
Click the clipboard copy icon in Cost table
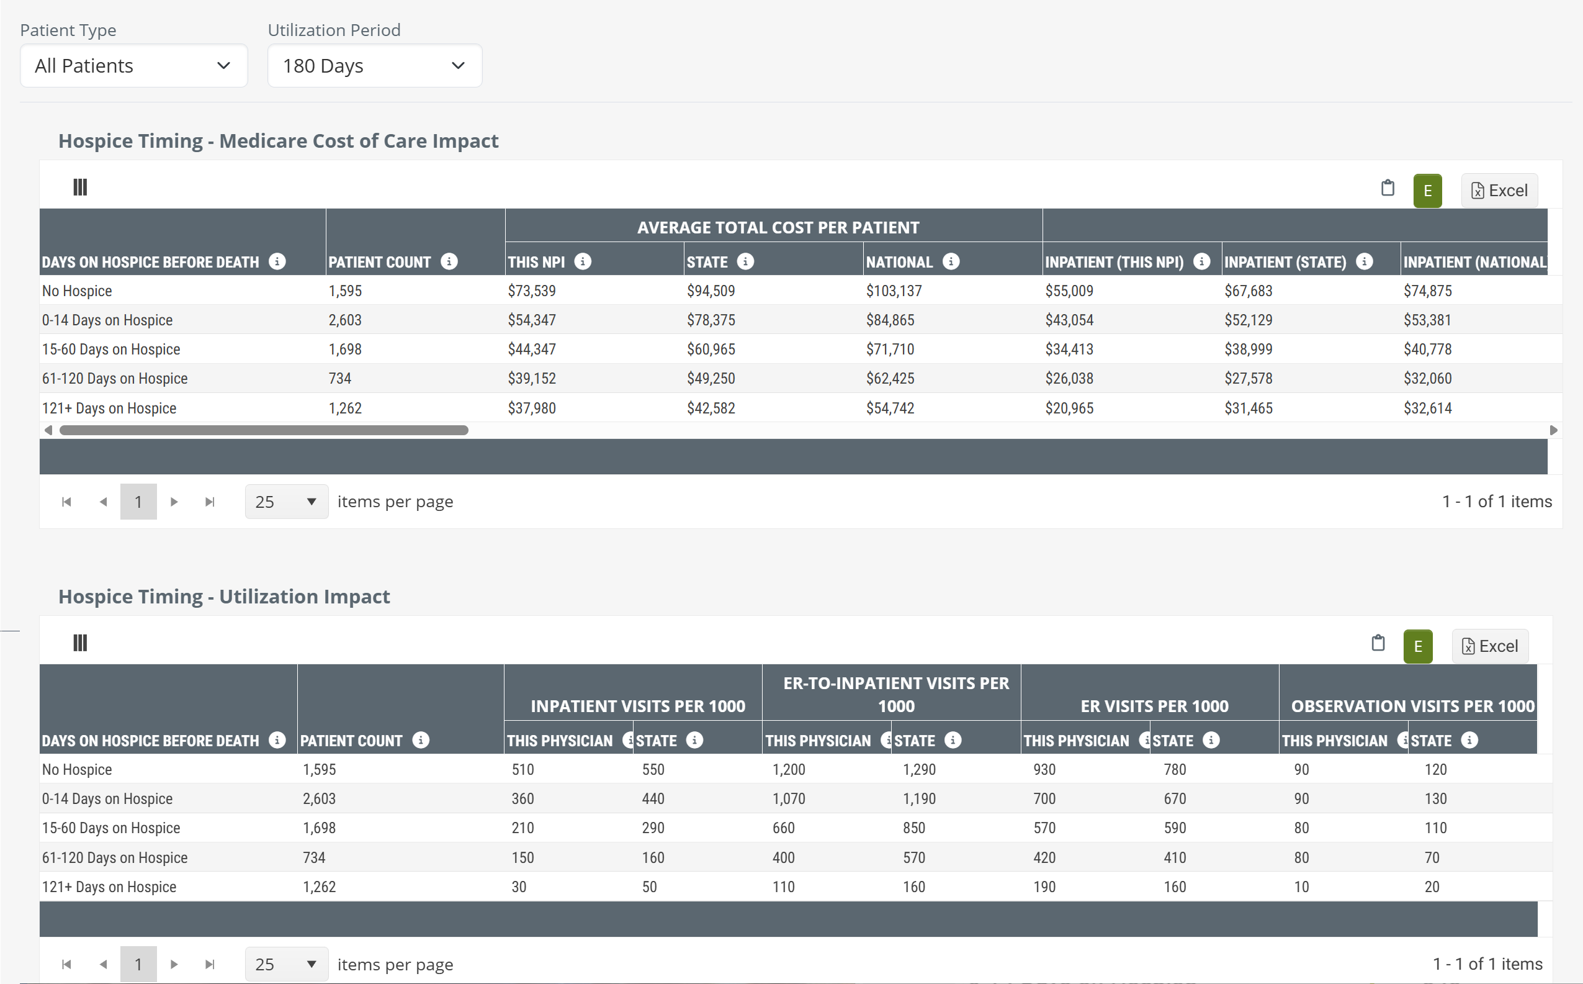click(1388, 188)
